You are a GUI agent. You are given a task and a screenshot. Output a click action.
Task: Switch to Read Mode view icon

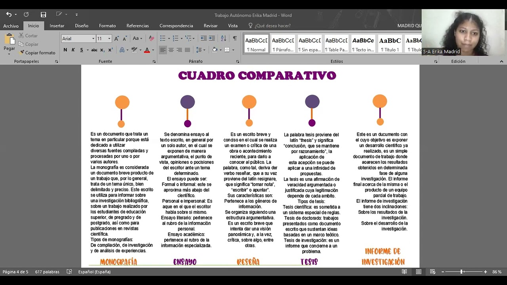(x=404, y=272)
